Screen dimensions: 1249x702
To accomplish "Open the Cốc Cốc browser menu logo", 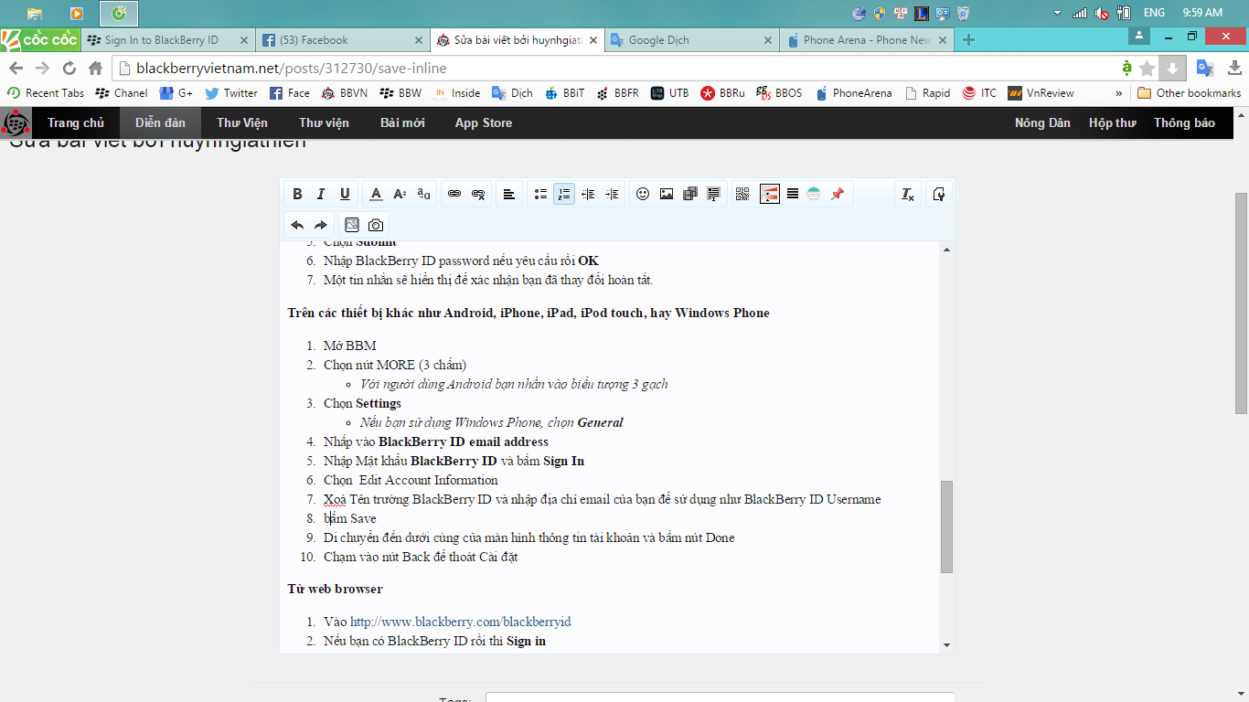I will [39, 39].
